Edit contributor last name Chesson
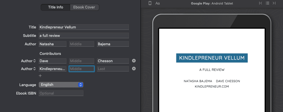This screenshot has width=283, height=112. pyautogui.click(x=113, y=61)
